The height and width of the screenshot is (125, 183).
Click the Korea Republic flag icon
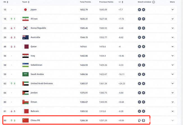[x=26, y=28]
